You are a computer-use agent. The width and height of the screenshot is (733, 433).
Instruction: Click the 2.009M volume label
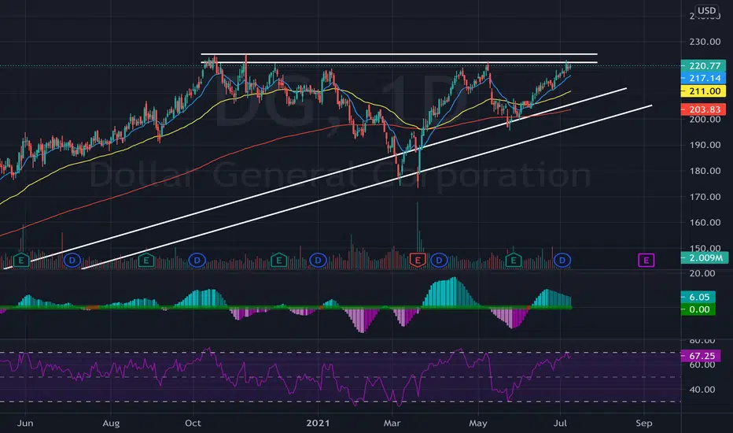704,257
